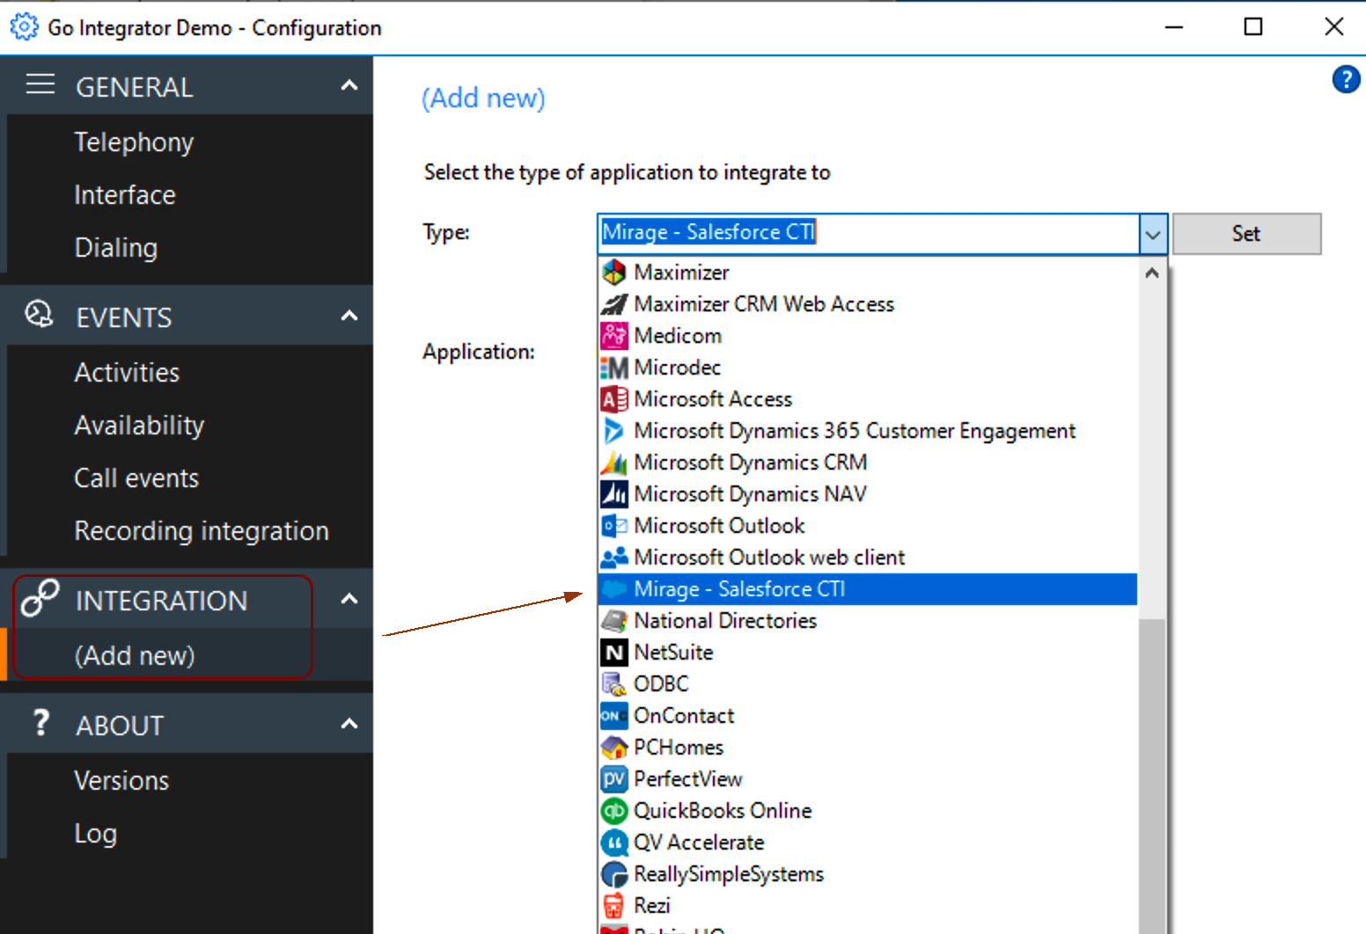Click the ABOUT section header
This screenshot has height=934, width=1366.
187,724
